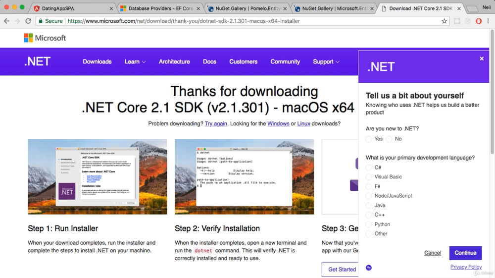The image size is (495, 278).
Task: Click the address bar URL
Action: [x=184, y=21]
